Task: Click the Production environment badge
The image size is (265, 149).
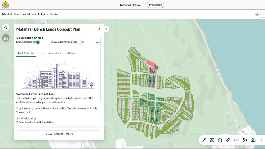Action: click(x=155, y=5)
